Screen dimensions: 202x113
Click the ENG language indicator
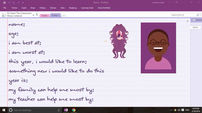(x=187, y=110)
